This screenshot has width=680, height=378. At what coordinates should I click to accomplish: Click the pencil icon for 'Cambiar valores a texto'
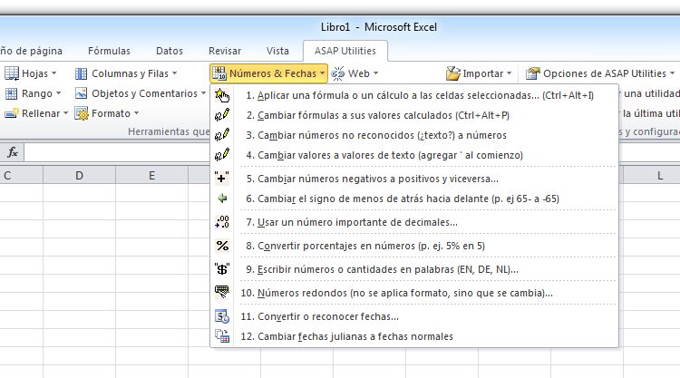click(x=222, y=155)
